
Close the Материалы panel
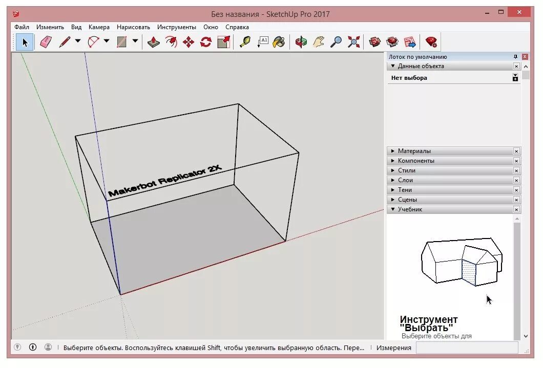(x=516, y=151)
